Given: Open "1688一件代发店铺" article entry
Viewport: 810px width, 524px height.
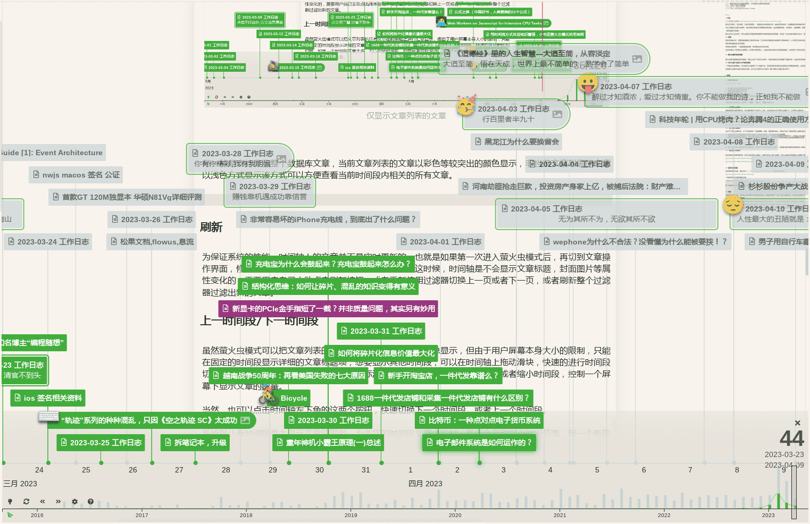Looking at the screenshot, I should click(438, 398).
